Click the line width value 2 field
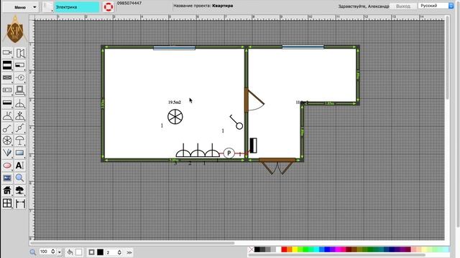The height and width of the screenshot is (258, 460). pyautogui.click(x=111, y=252)
